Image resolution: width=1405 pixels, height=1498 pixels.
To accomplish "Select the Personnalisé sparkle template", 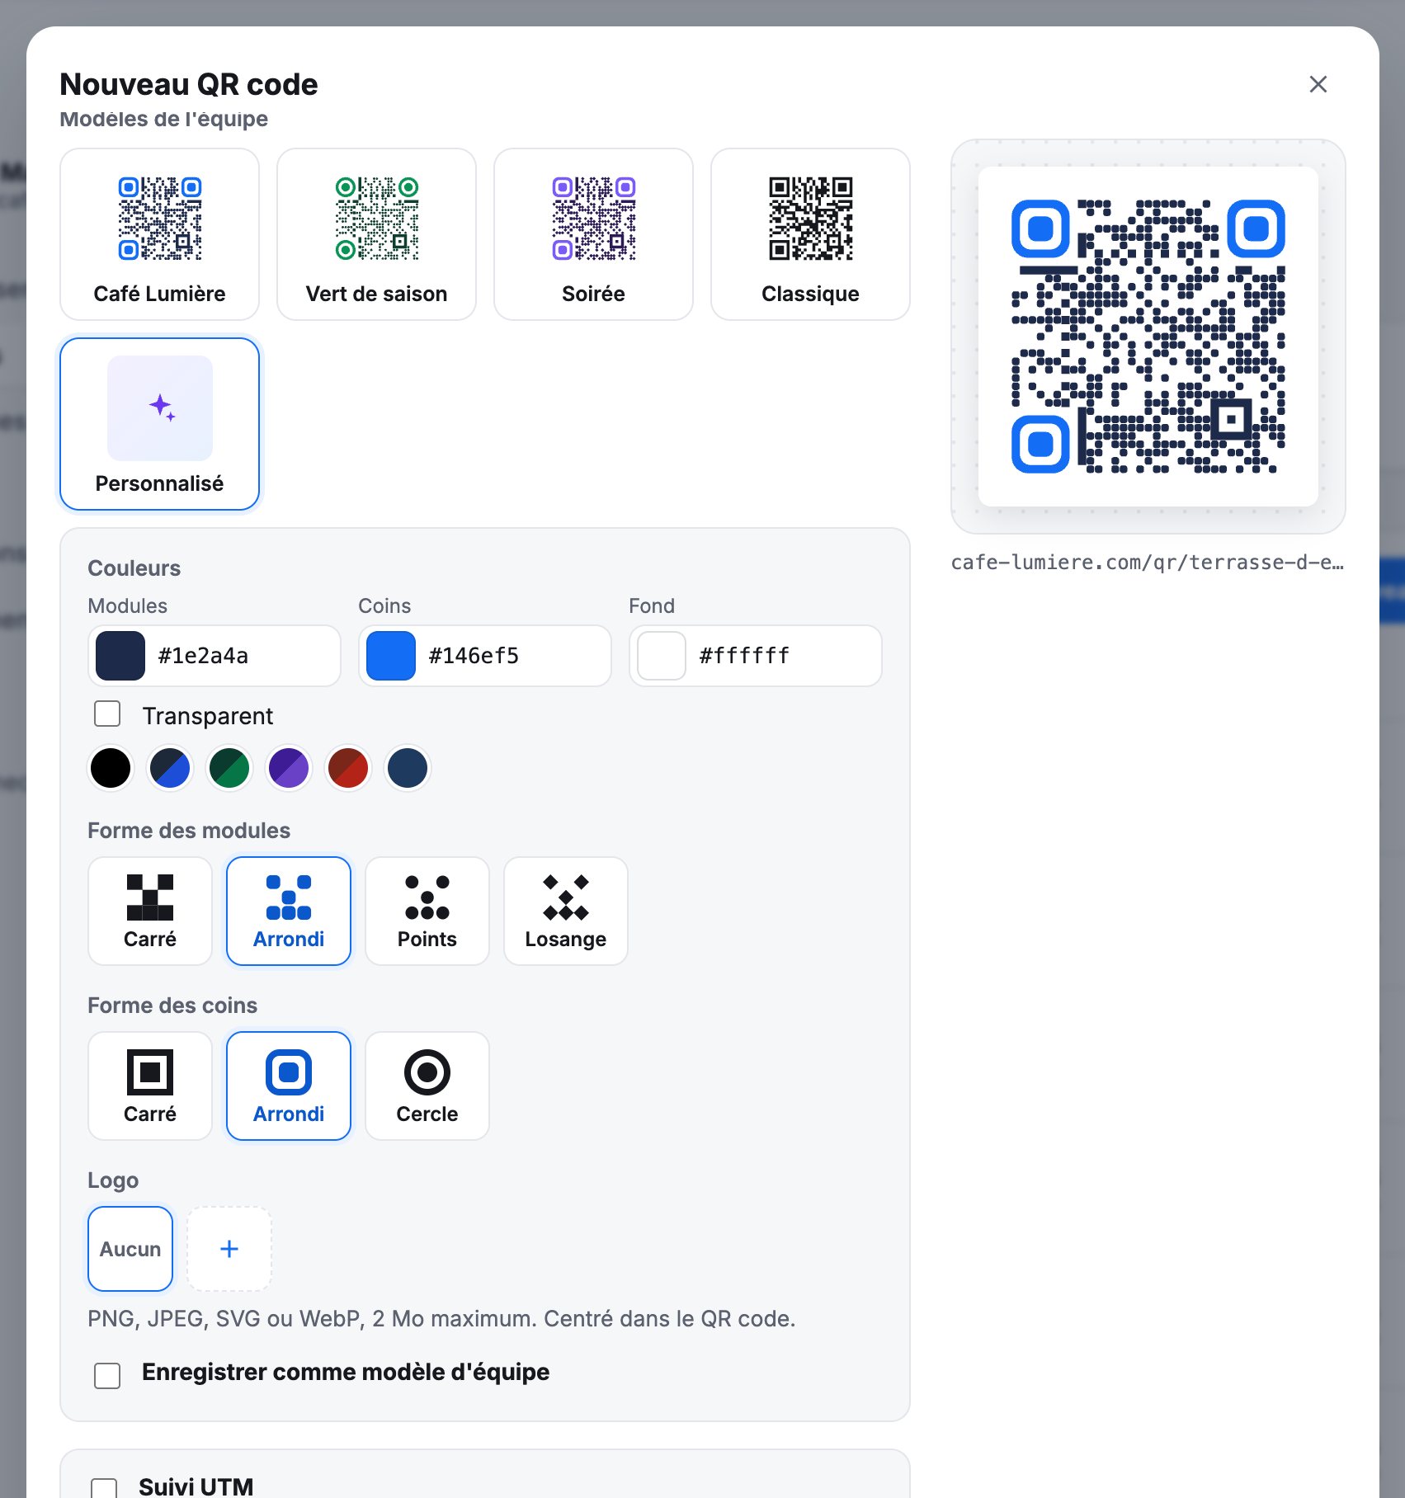I will tap(159, 424).
